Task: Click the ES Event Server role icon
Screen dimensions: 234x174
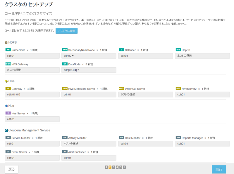Action: pos(8,152)
